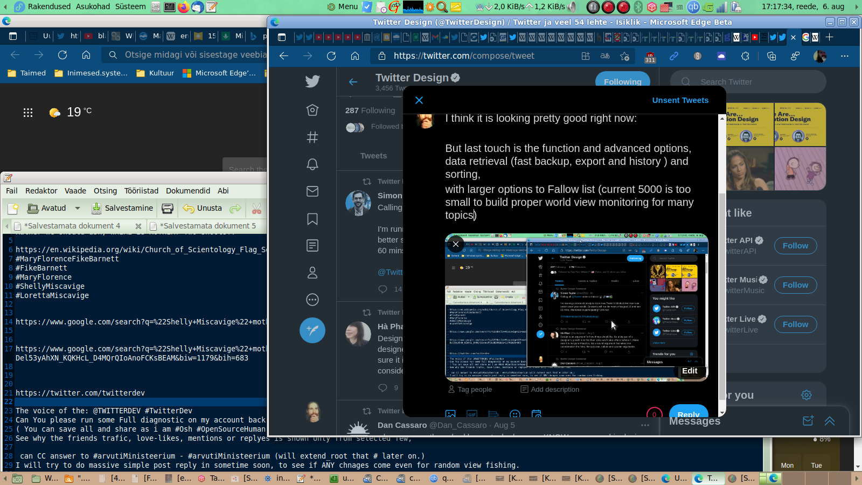Click Unusta undo button in editor

point(203,208)
